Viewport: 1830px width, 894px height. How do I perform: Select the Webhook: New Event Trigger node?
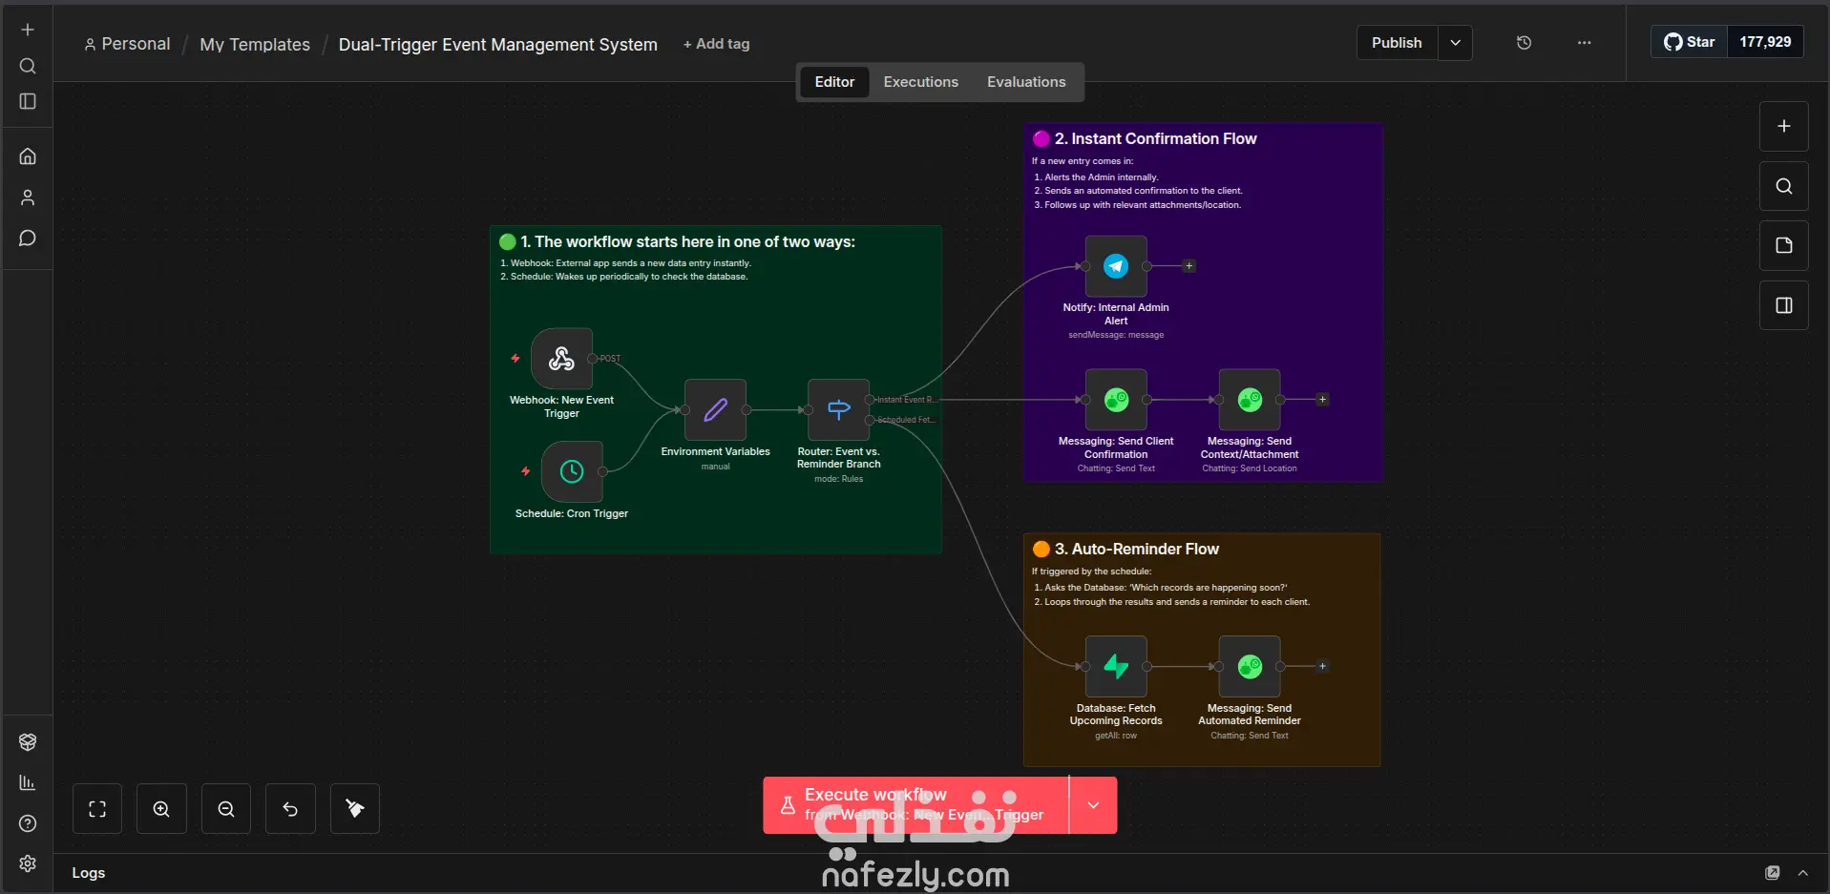[561, 359]
